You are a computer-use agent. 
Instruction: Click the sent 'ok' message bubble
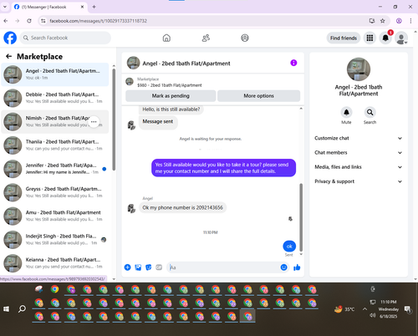289,247
